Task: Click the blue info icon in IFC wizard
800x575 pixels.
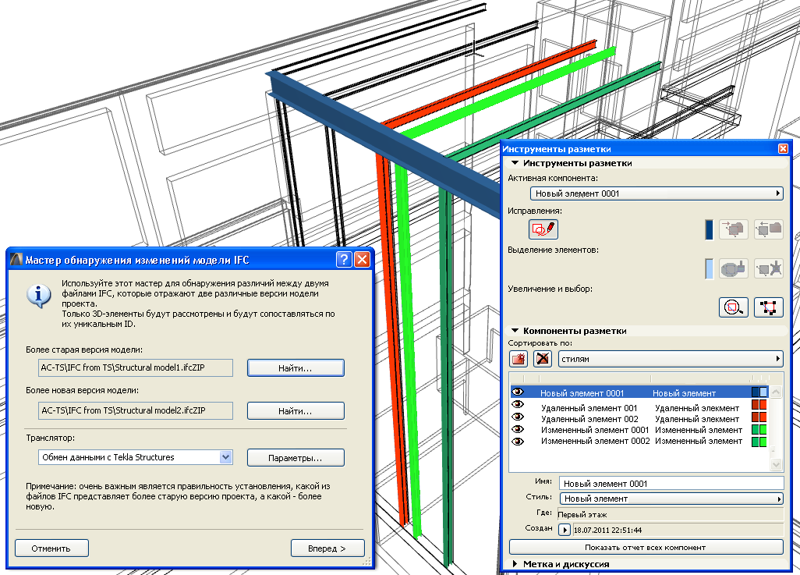Action: pos(39,296)
